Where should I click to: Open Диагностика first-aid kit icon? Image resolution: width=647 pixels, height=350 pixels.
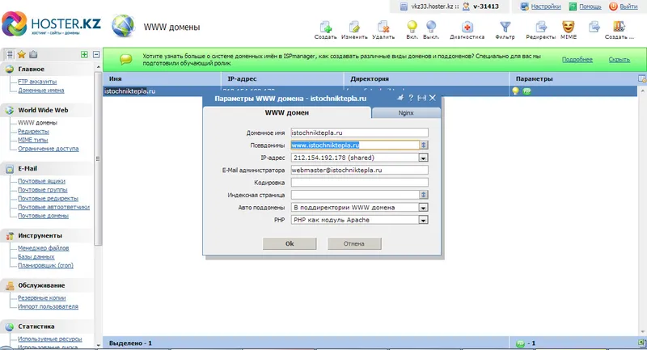tap(467, 27)
